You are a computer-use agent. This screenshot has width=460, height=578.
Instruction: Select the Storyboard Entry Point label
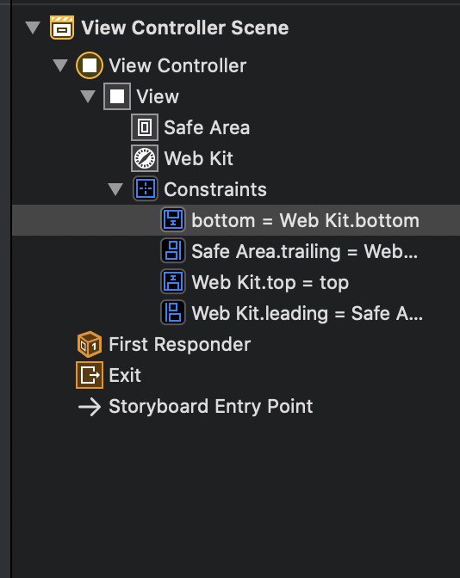pos(211,407)
